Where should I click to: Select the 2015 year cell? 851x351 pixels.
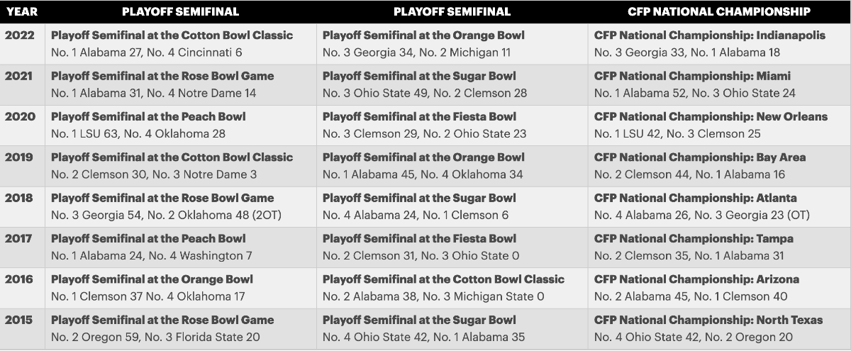tap(19, 320)
